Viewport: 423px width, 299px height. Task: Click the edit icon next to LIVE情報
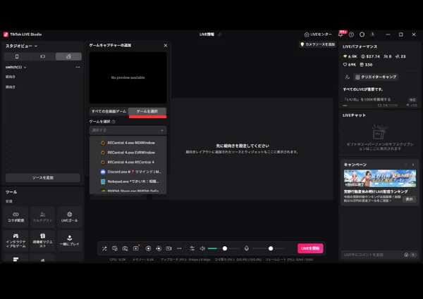[x=219, y=34]
